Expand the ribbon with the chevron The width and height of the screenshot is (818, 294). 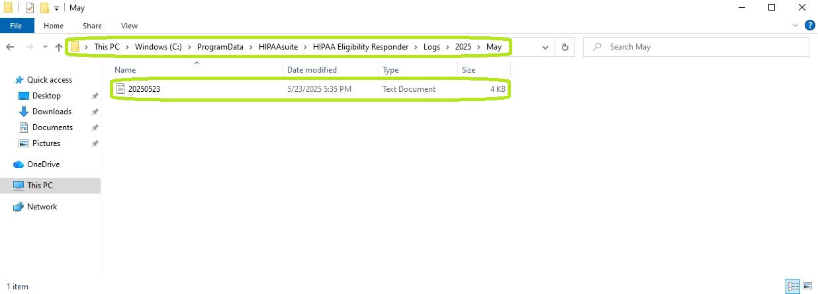(x=795, y=25)
